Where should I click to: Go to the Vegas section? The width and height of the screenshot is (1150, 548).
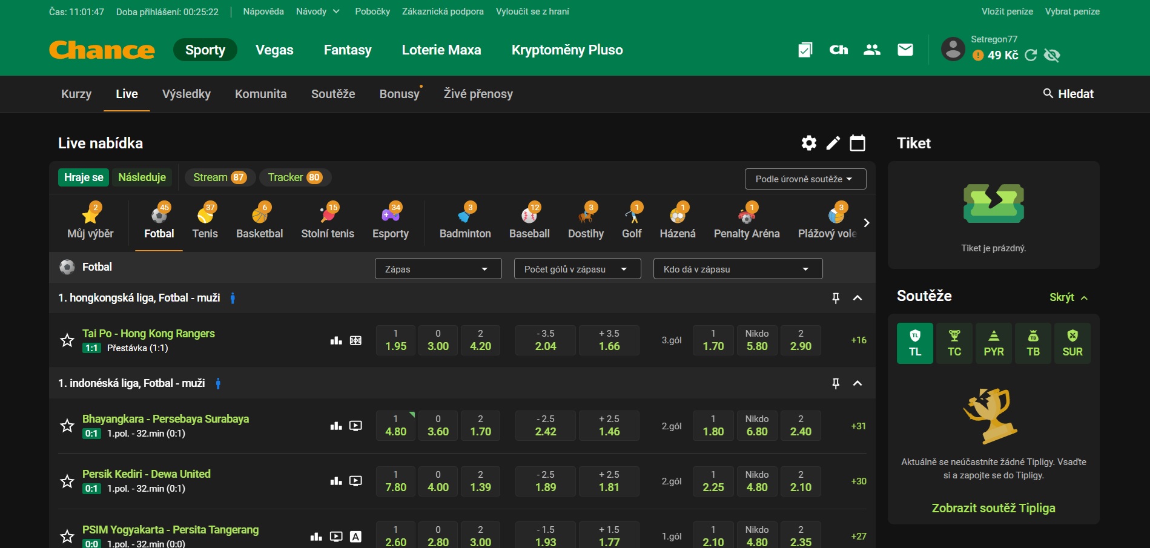(x=274, y=50)
